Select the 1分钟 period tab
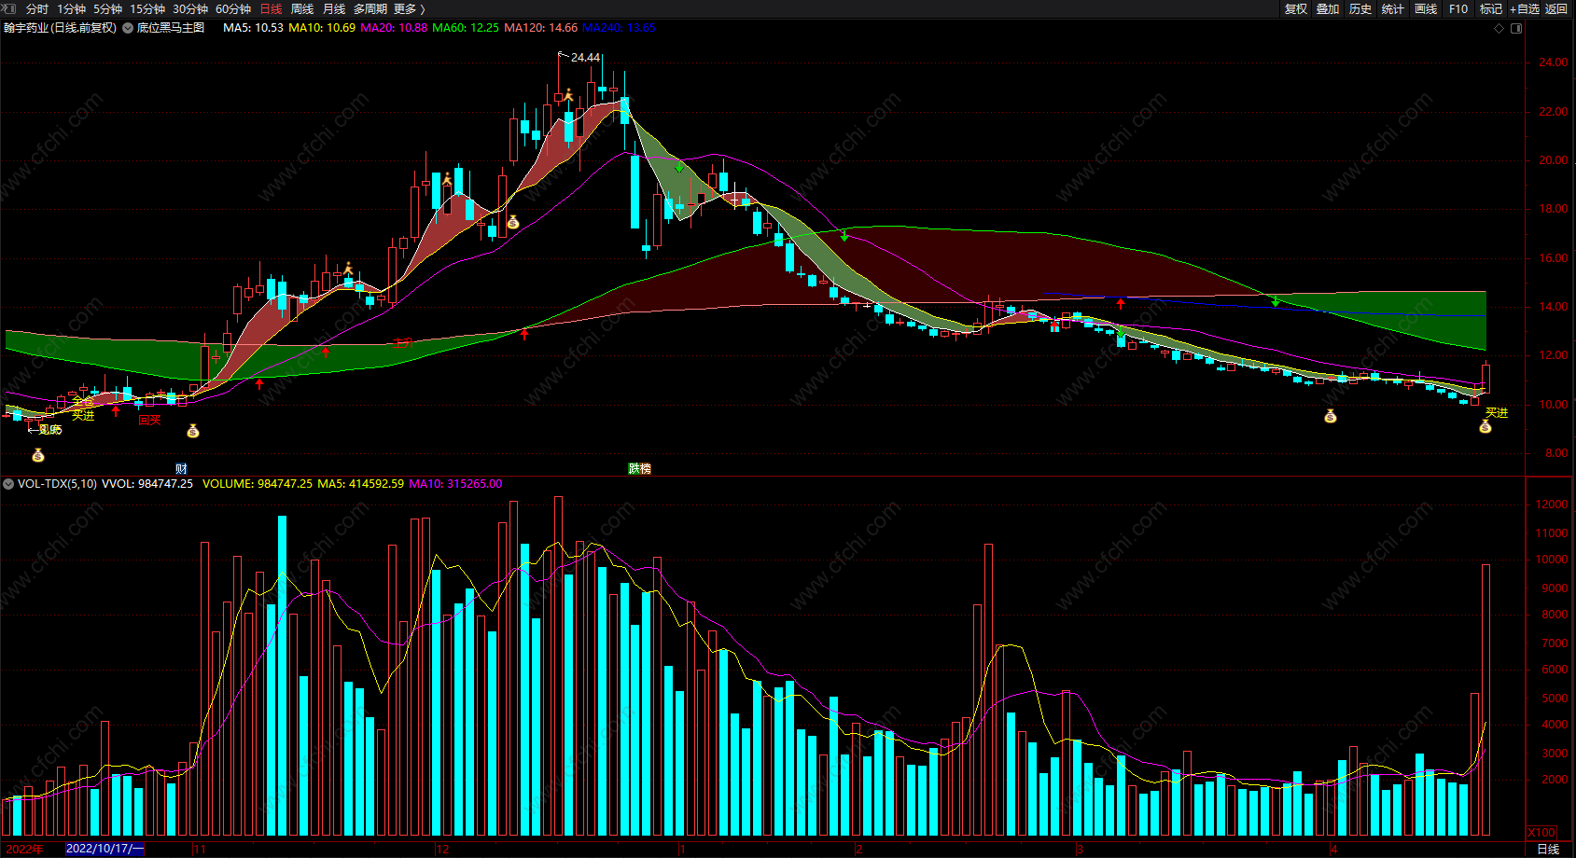 [x=71, y=8]
